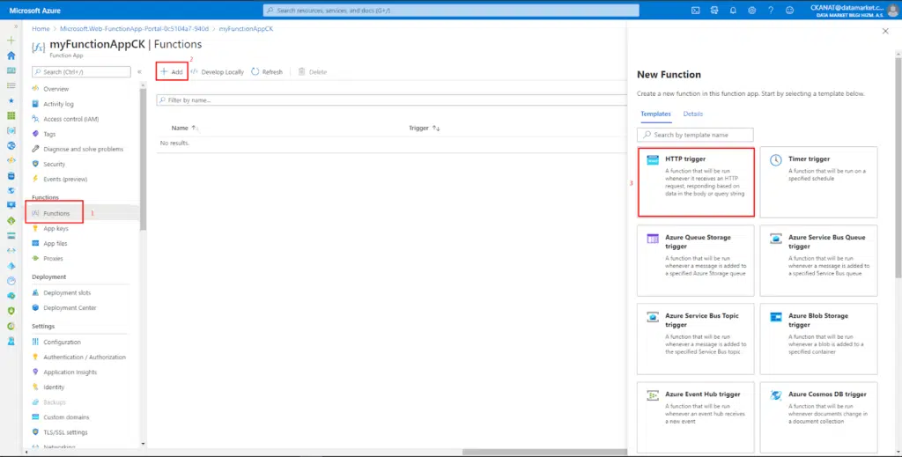Viewport: 902px width, 457px height.
Task: Expand the portal left rail chevron
Action: tap(16, 26)
